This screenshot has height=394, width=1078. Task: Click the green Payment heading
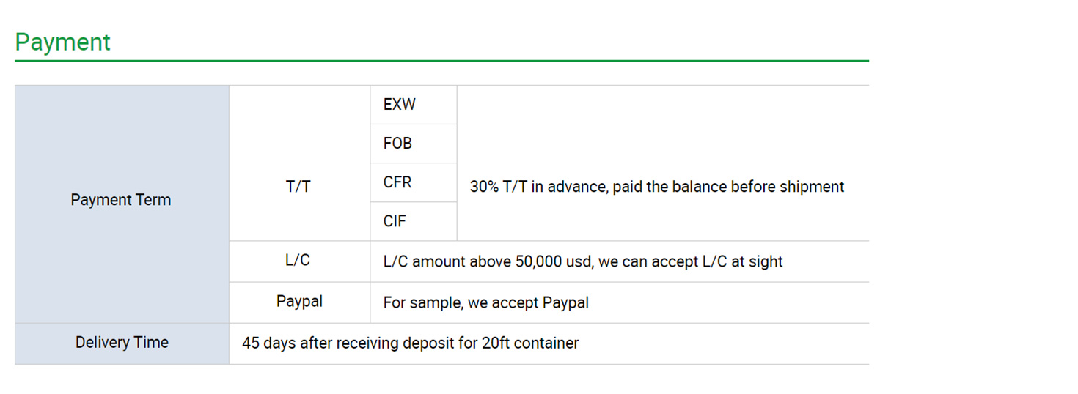pyautogui.click(x=62, y=42)
